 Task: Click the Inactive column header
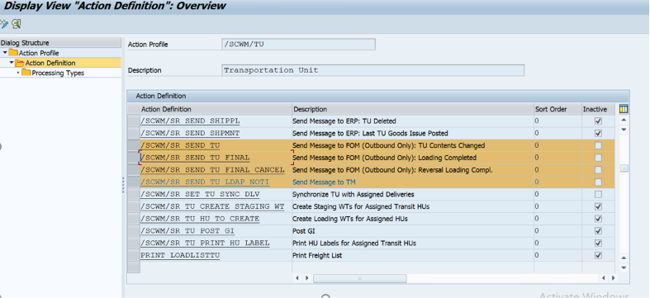click(x=597, y=110)
